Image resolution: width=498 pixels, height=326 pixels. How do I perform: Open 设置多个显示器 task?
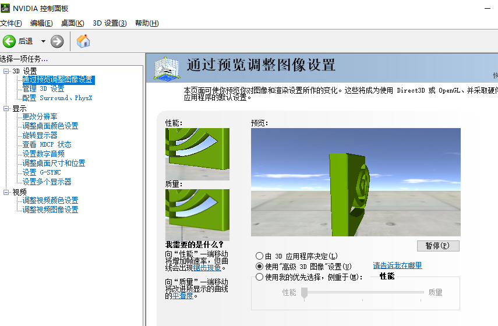click(x=47, y=182)
